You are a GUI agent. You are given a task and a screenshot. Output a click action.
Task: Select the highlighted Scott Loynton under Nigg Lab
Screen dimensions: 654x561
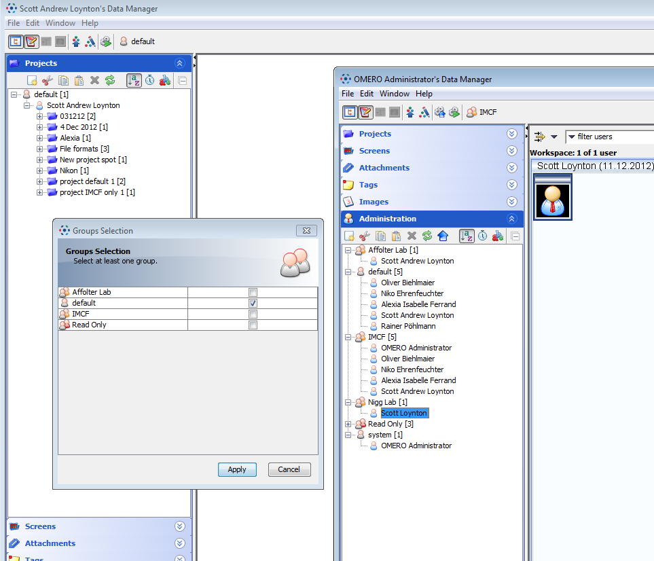coord(404,413)
